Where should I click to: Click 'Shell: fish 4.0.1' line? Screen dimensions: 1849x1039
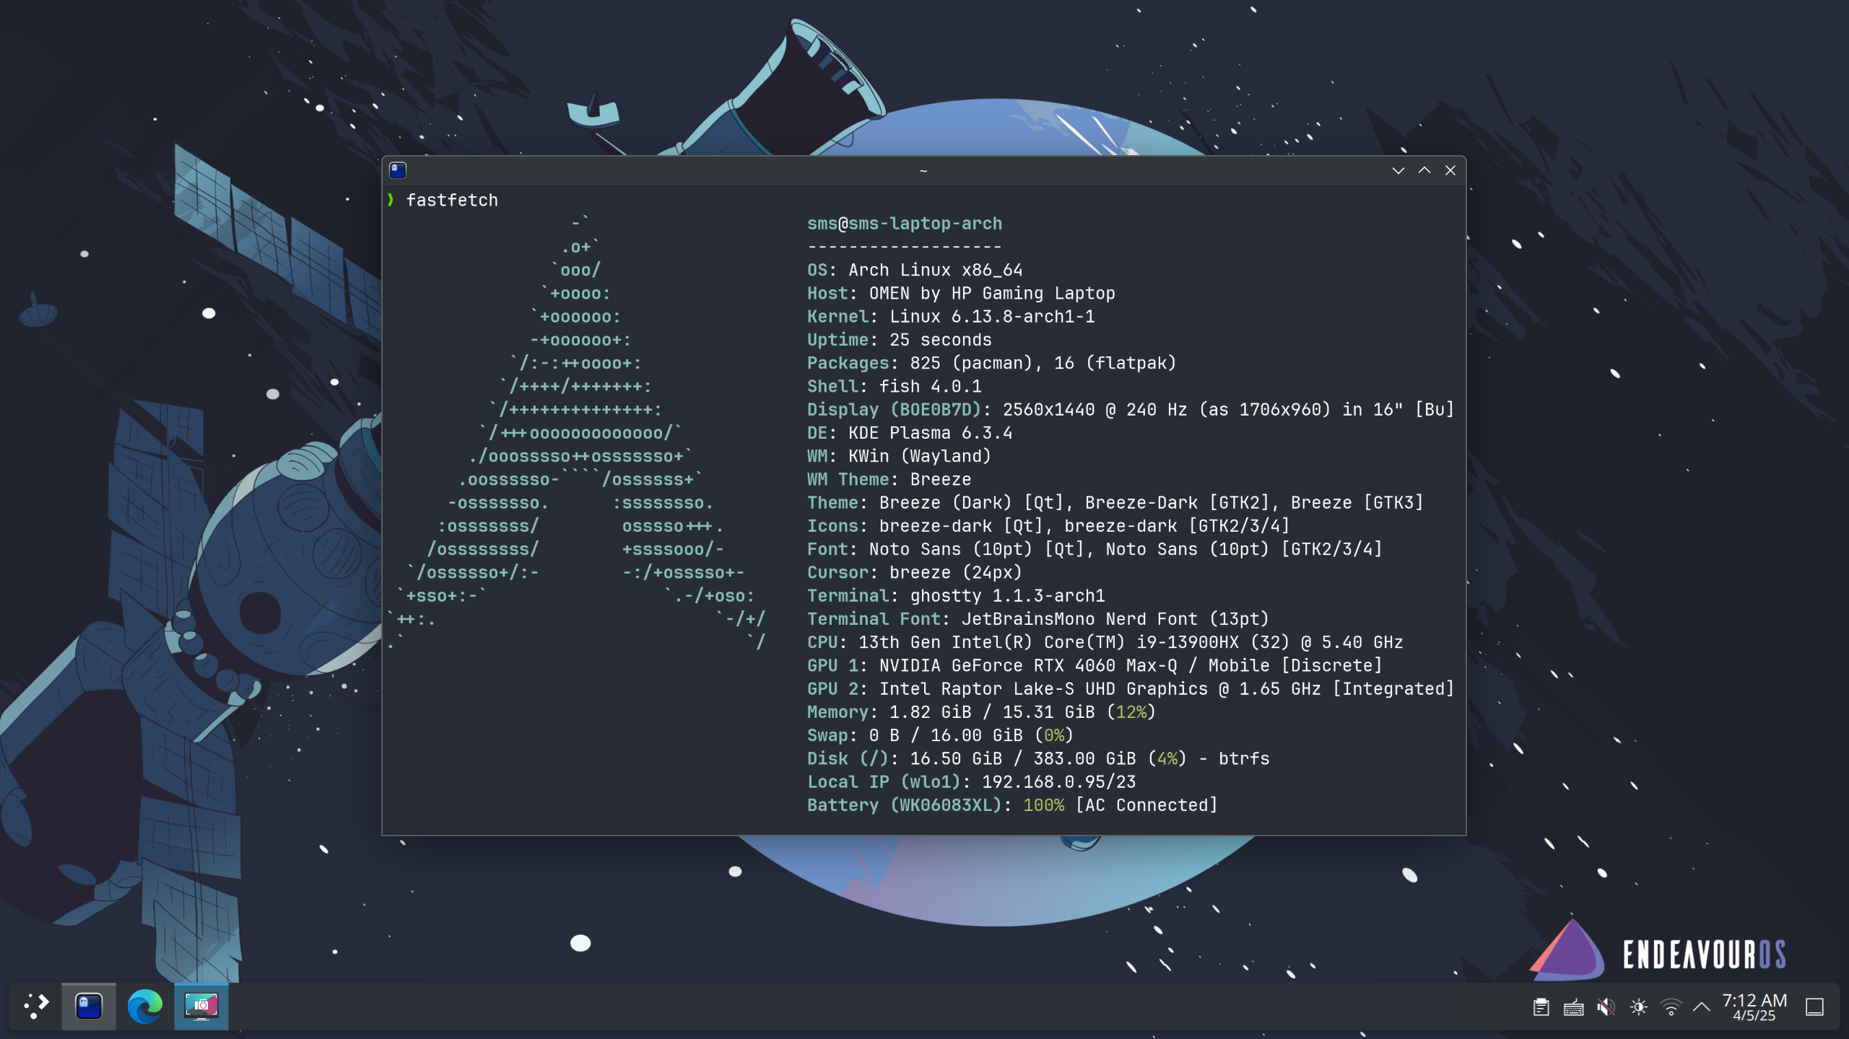click(894, 387)
